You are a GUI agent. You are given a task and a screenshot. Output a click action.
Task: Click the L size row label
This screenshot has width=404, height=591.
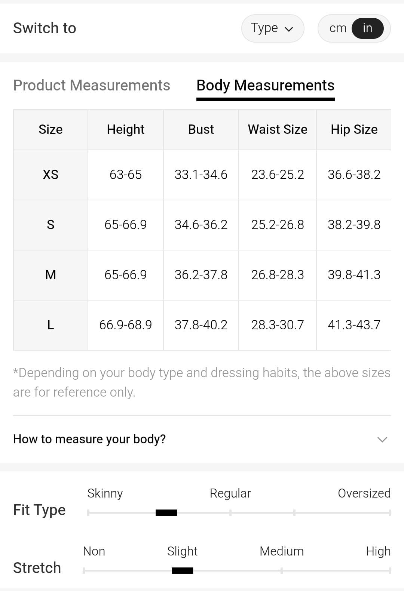coord(50,325)
